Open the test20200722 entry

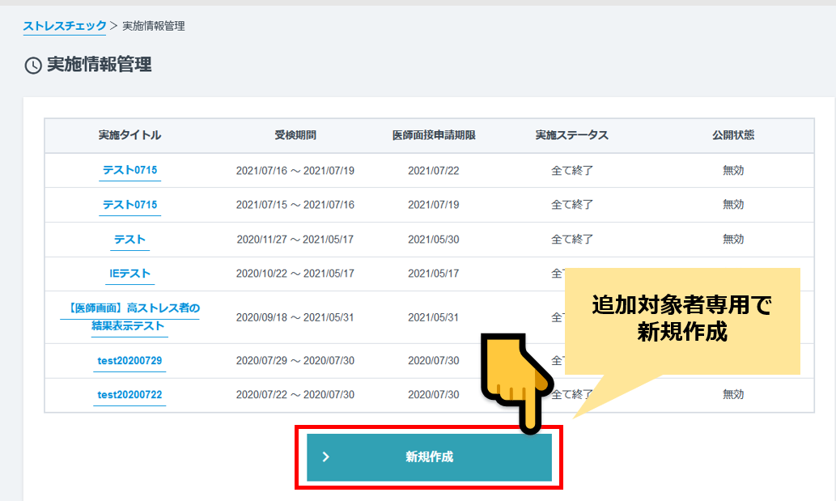click(x=129, y=395)
